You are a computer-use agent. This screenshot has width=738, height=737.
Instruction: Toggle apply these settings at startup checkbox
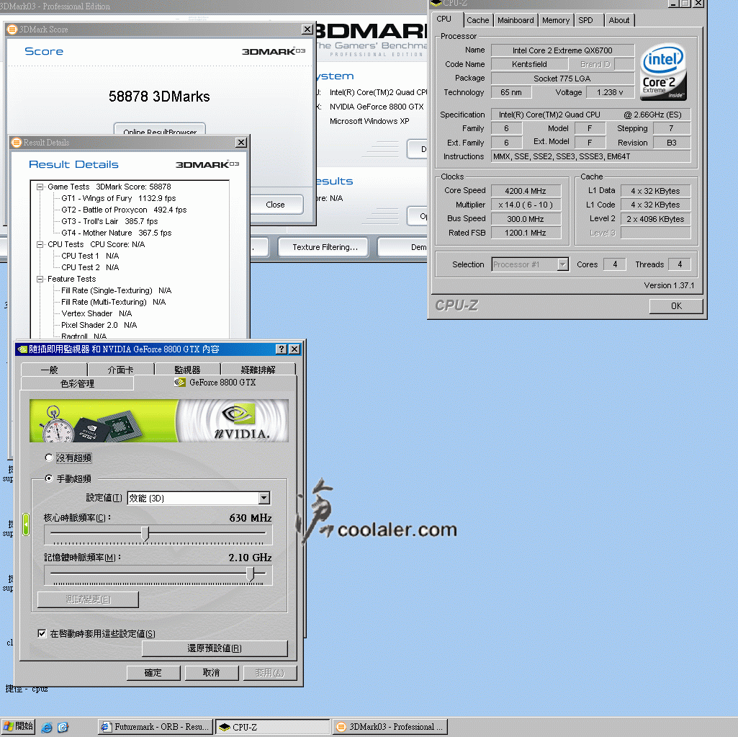42,633
